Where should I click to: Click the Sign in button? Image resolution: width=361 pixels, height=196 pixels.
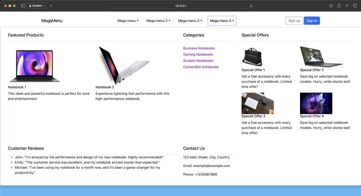(312, 21)
